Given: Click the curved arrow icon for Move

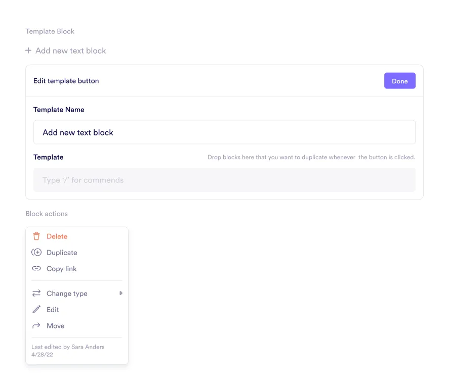Looking at the screenshot, I should coord(36,326).
